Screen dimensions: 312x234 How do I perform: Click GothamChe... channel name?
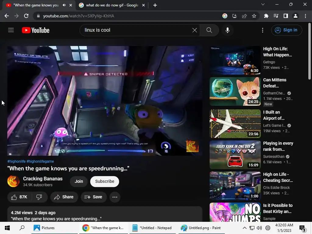tap(274, 93)
